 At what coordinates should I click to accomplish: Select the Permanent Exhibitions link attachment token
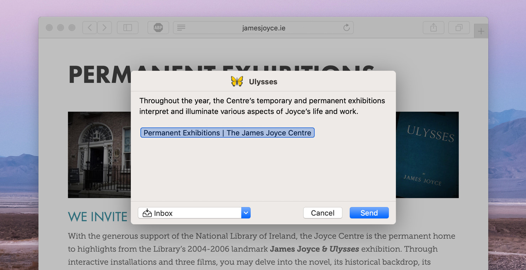coord(227,133)
